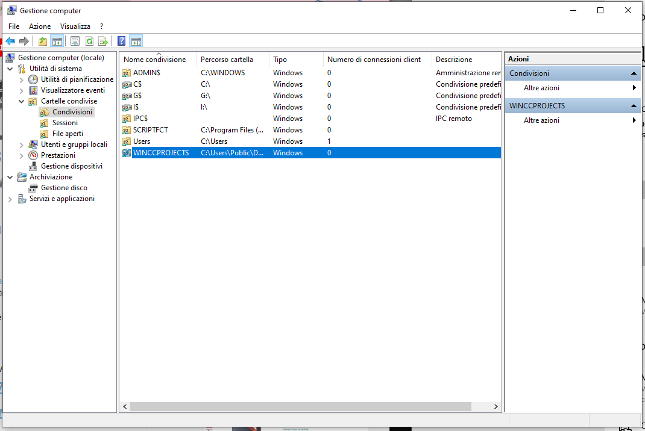Expand the Utenti e gruppi locali node
Screen dimensions: 645x431
21,144
